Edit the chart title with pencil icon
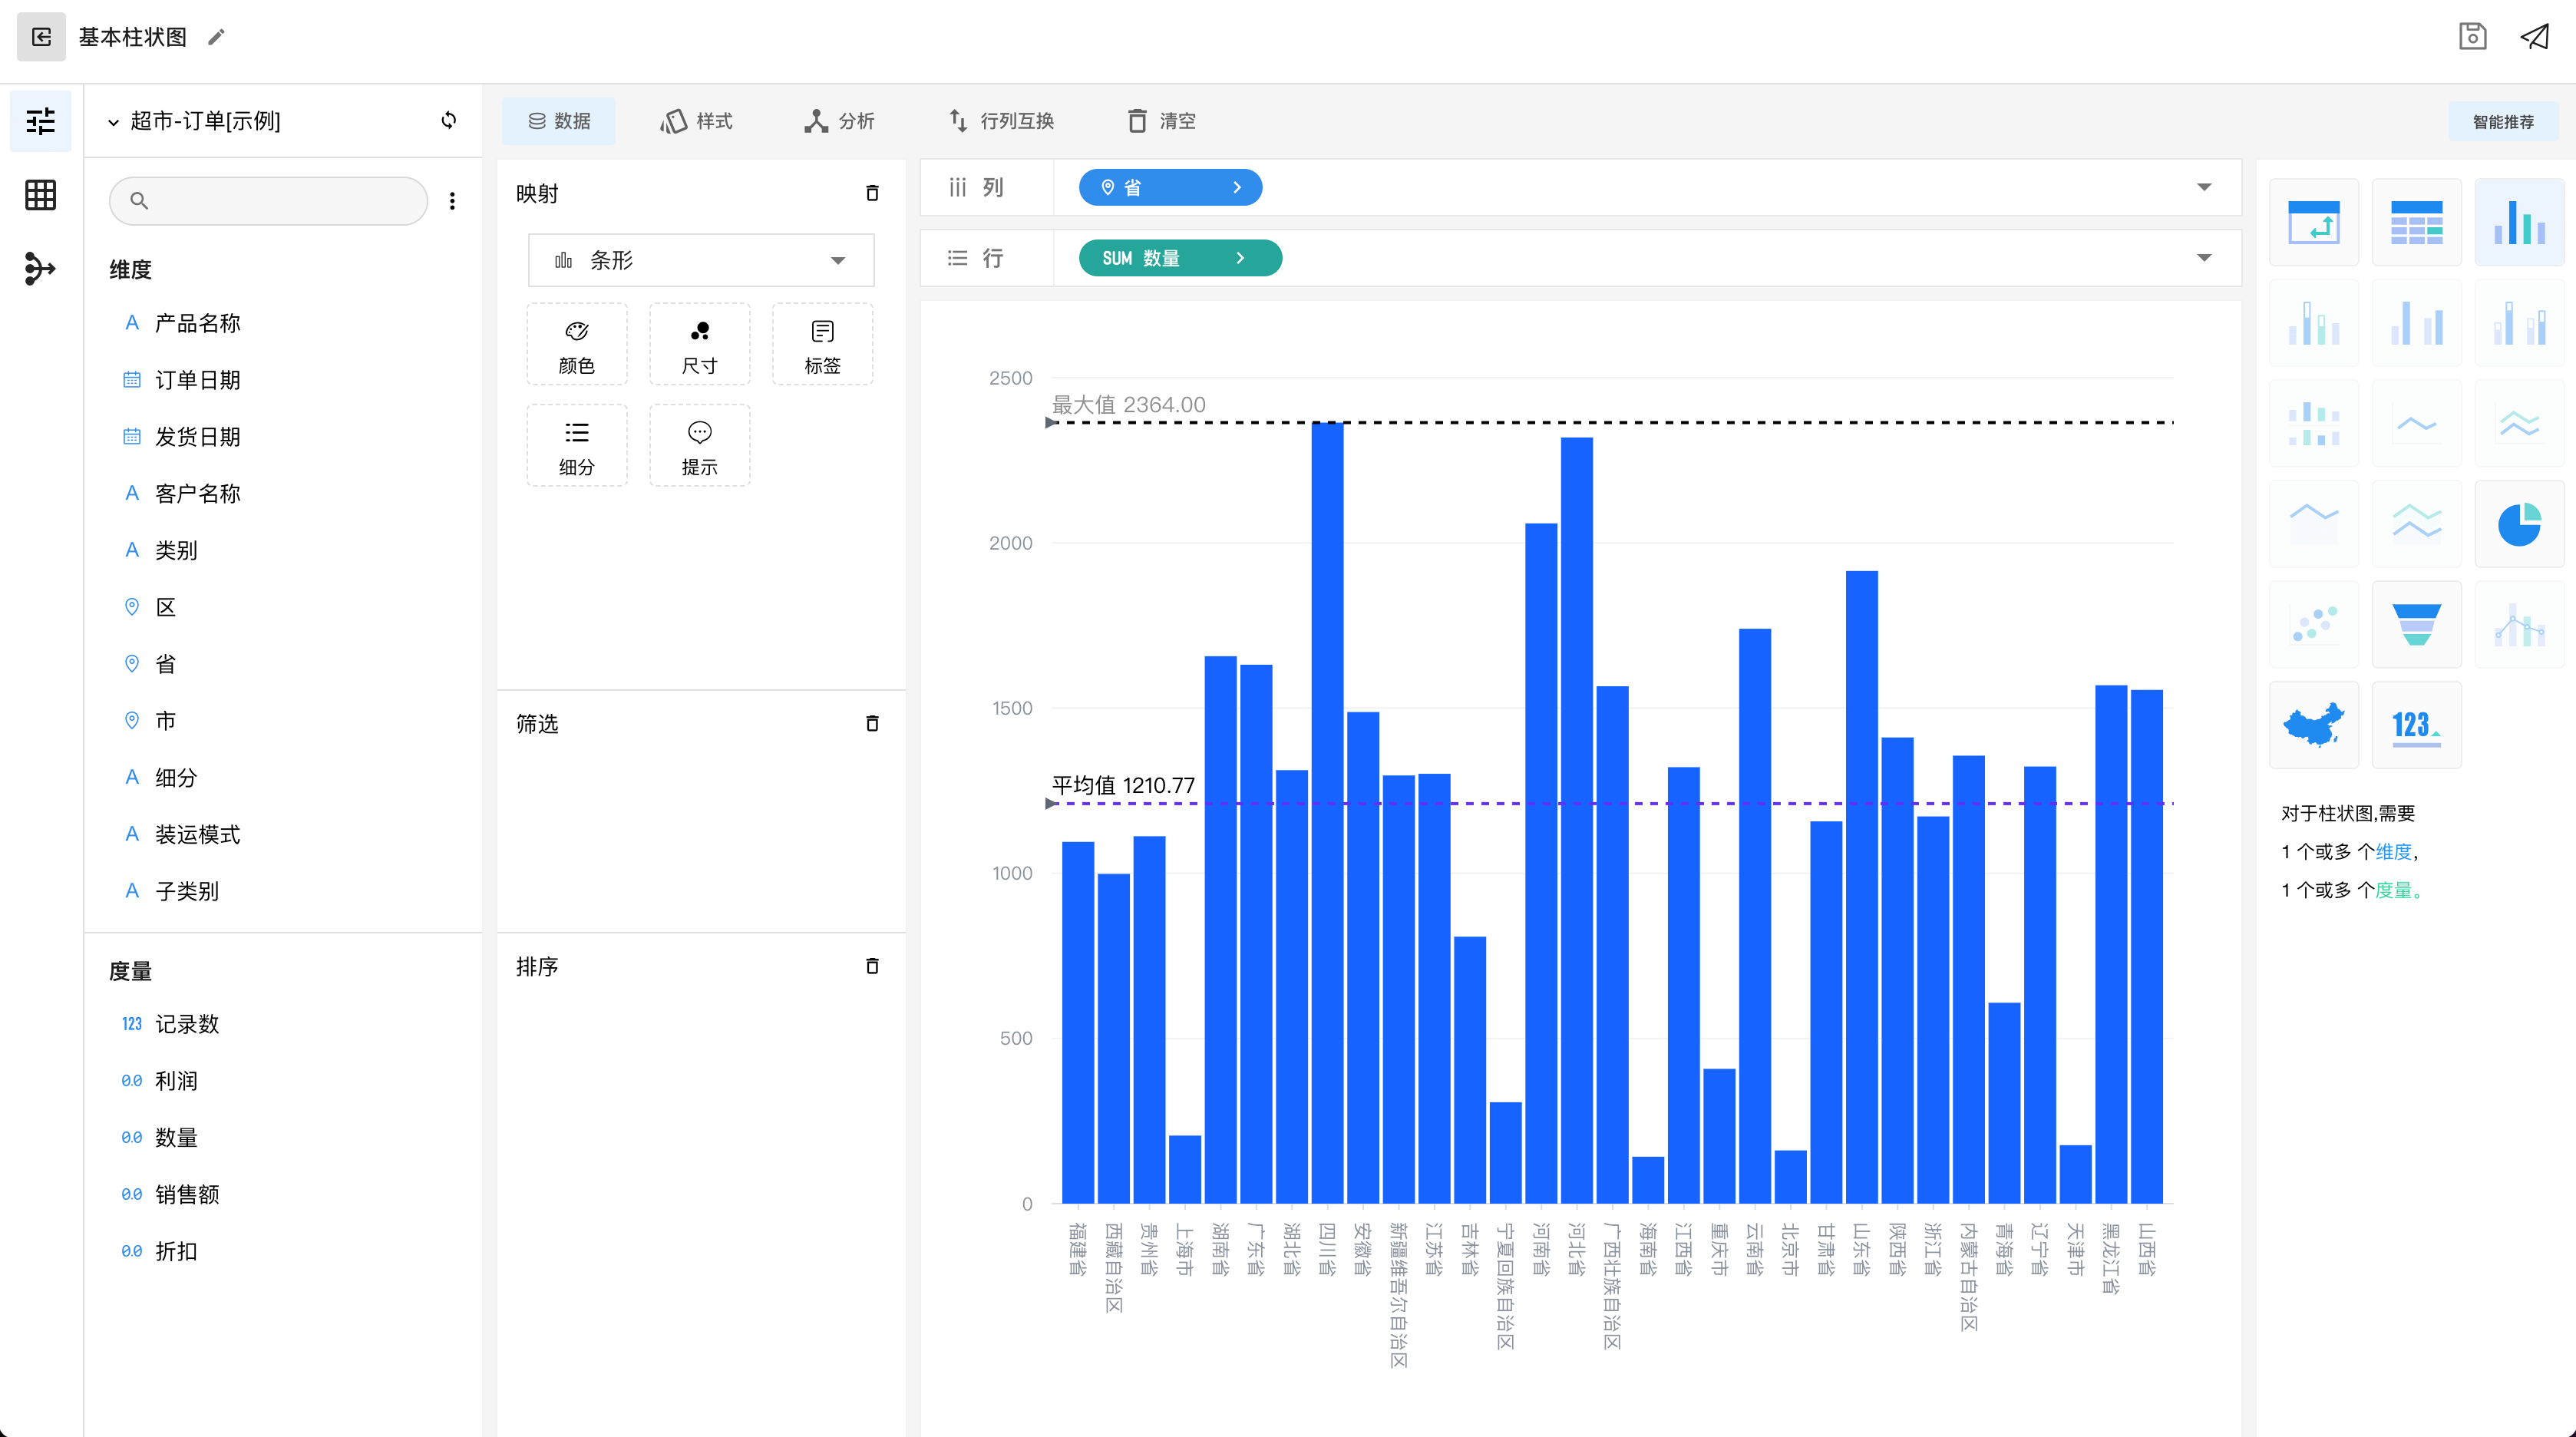 coord(216,37)
